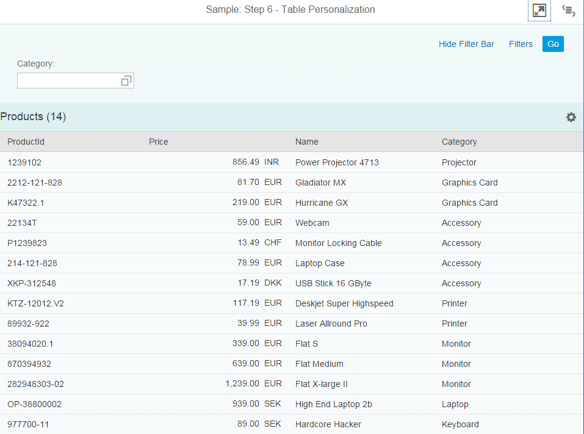Click the Category column header
The image size is (584, 434).
(459, 142)
